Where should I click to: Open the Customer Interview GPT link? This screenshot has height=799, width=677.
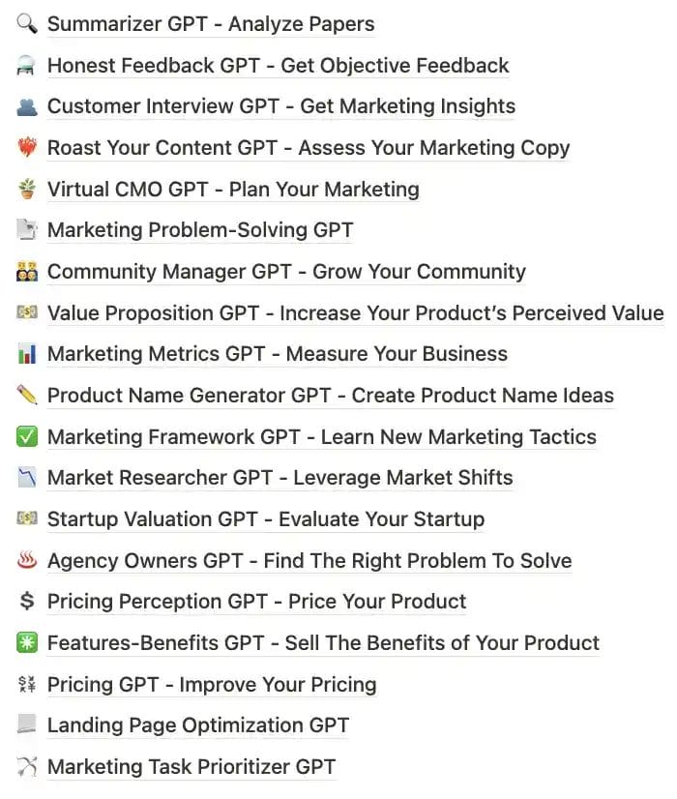pyautogui.click(x=280, y=106)
